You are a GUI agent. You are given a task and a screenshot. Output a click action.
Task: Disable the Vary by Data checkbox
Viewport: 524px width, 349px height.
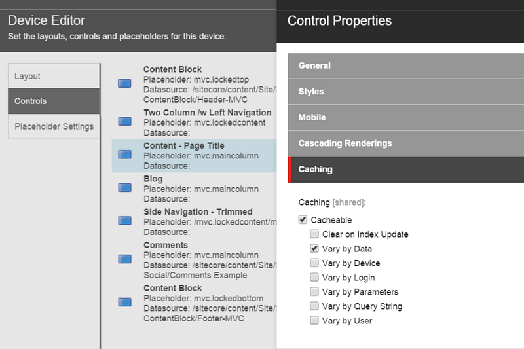tap(314, 248)
